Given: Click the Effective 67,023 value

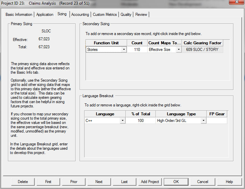Looking at the screenshot, I should point(44,39).
